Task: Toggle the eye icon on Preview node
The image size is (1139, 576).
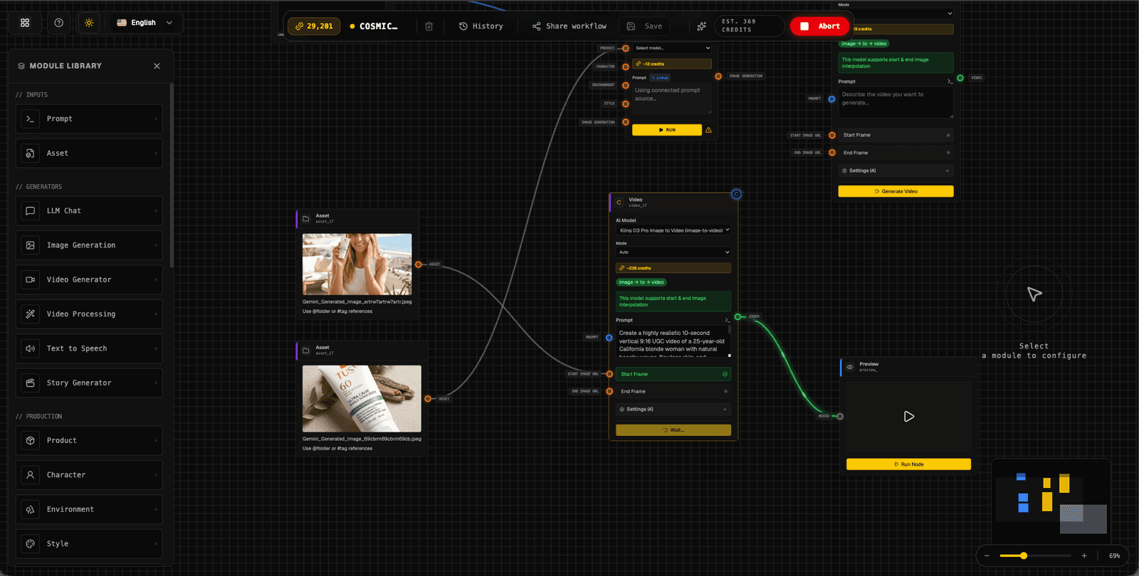Action: pos(850,367)
